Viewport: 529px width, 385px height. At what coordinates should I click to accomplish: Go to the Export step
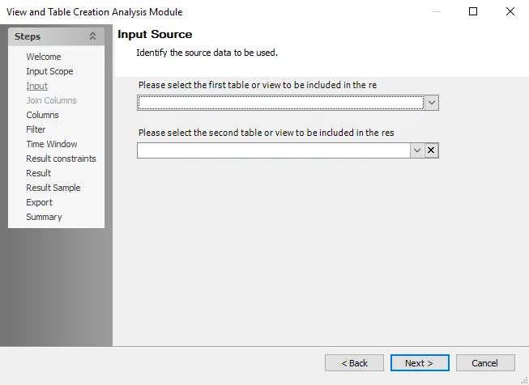tap(39, 202)
